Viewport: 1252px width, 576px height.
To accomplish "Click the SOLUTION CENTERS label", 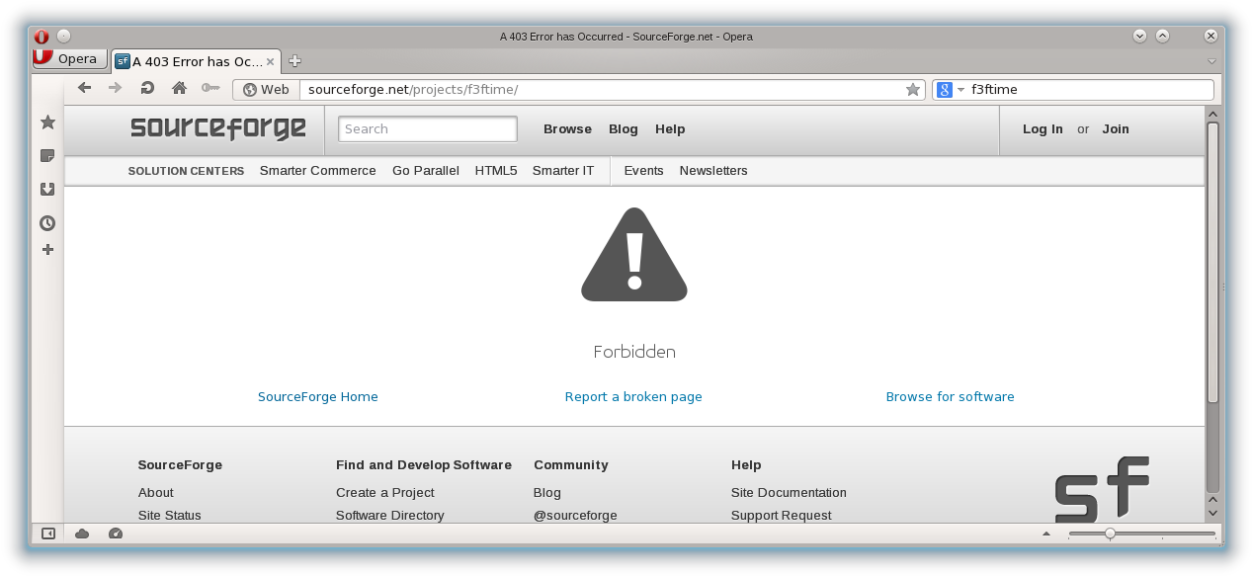I will 186,171.
